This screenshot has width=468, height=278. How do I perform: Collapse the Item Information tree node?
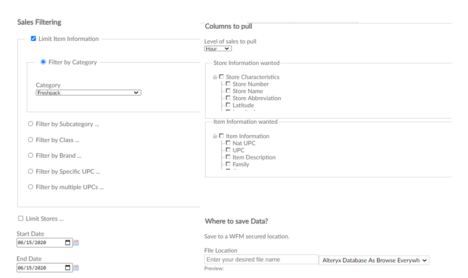(x=215, y=136)
